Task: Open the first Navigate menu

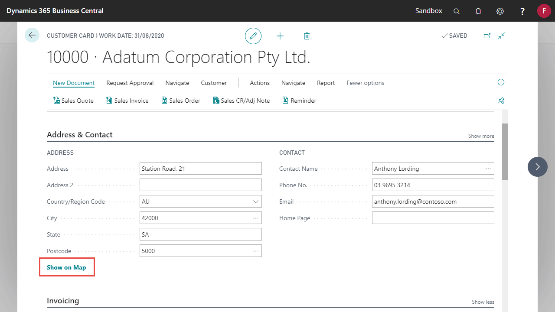Action: pos(177,83)
